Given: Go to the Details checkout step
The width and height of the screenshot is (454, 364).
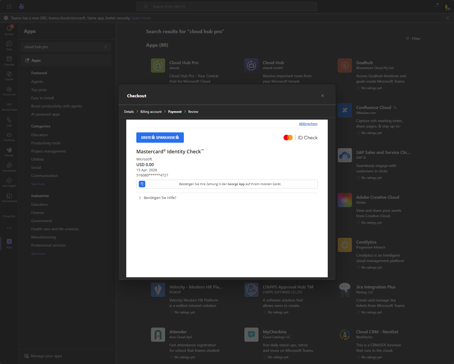Looking at the screenshot, I should (129, 112).
